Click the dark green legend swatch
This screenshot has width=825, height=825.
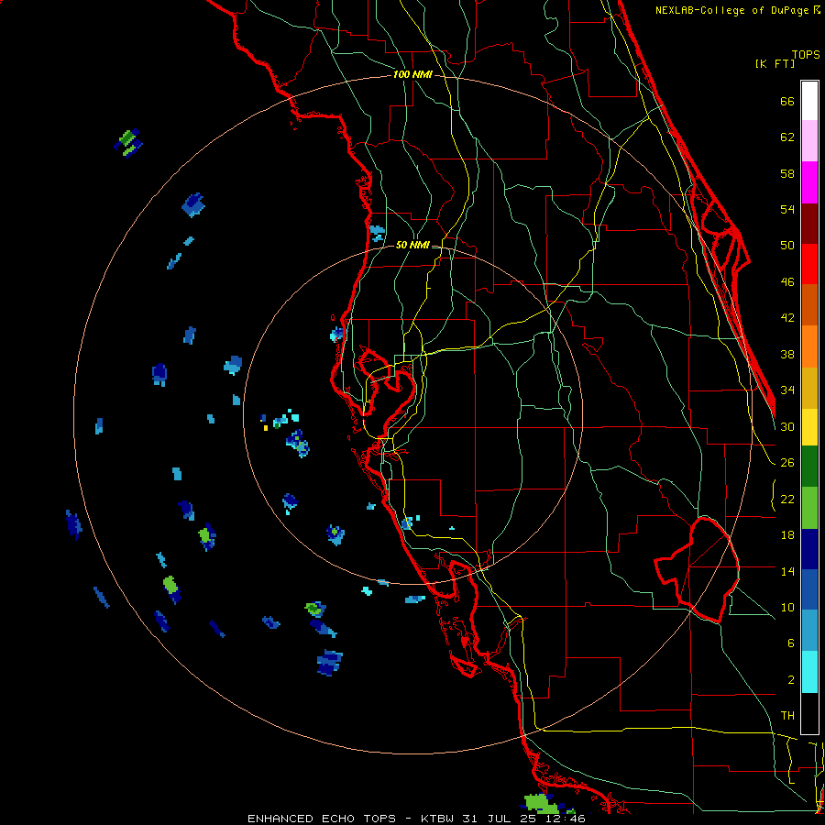coord(809,467)
